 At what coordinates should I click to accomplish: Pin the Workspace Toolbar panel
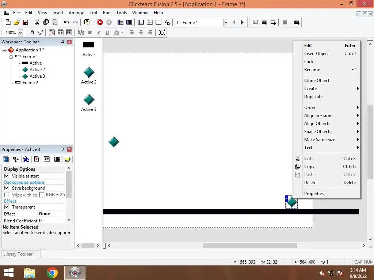(x=62, y=42)
